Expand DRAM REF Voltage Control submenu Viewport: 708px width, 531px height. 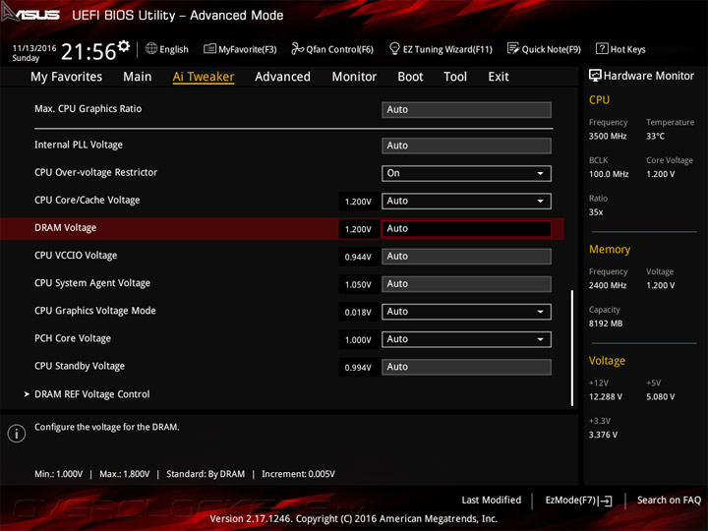[91, 394]
